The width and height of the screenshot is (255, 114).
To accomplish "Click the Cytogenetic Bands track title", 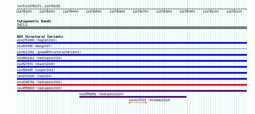I will pyautogui.click(x=34, y=21).
